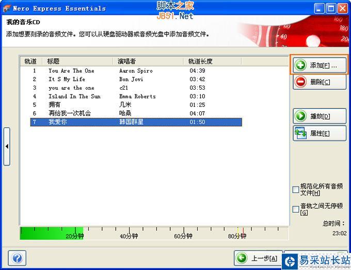The image size is (351, 270).
Task: Click the 40分钟 capacity marker
Action: pos(129,236)
